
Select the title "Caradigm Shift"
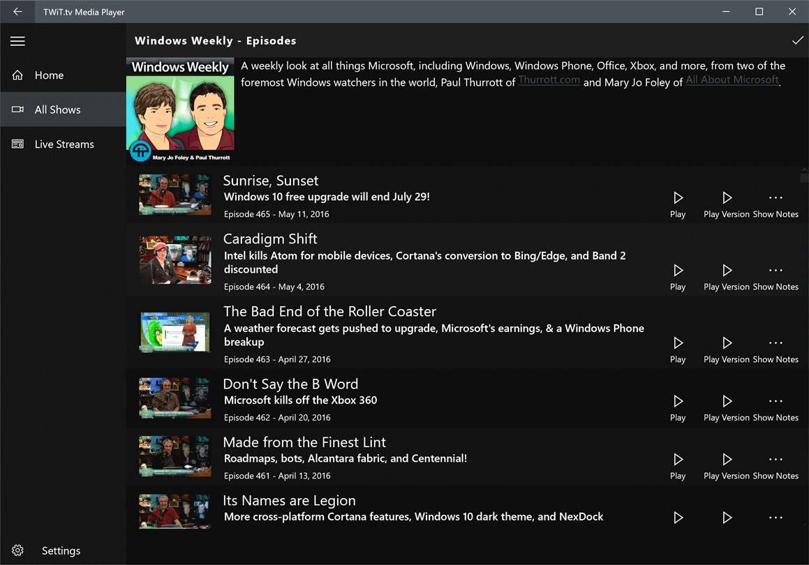point(270,239)
